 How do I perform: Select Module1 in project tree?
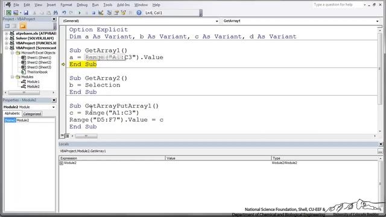(x=33, y=82)
